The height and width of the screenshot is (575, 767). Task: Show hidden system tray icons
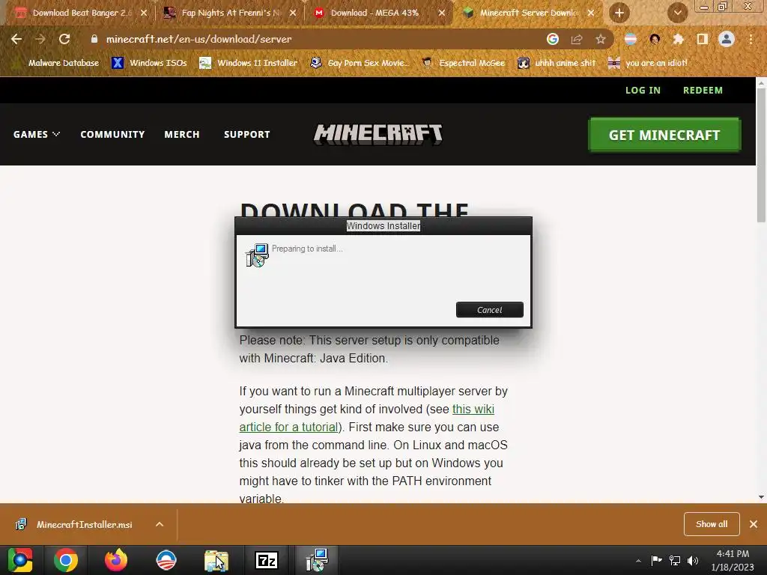(638, 561)
